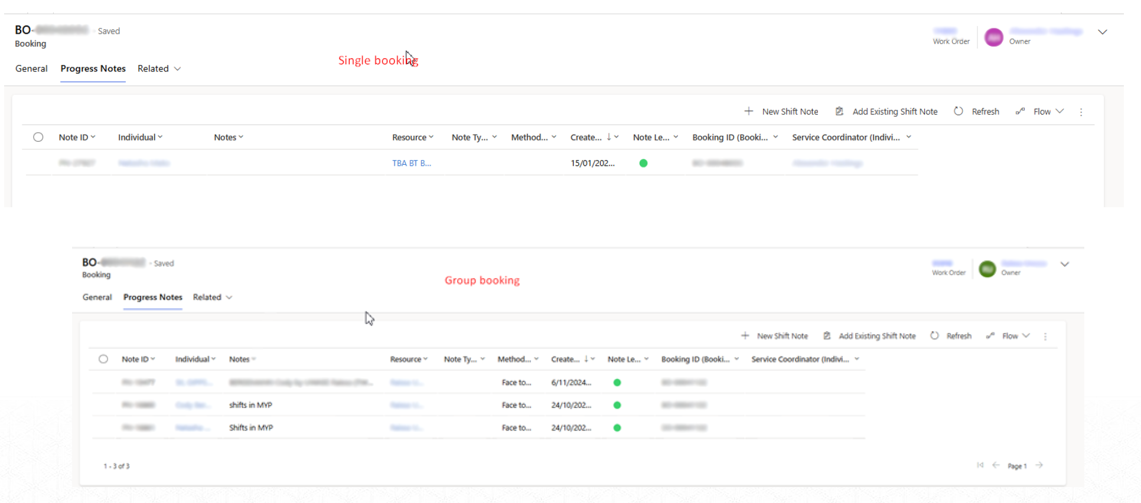Click the previous page arrow beside Page 1
The height and width of the screenshot is (503, 1141).
click(996, 465)
